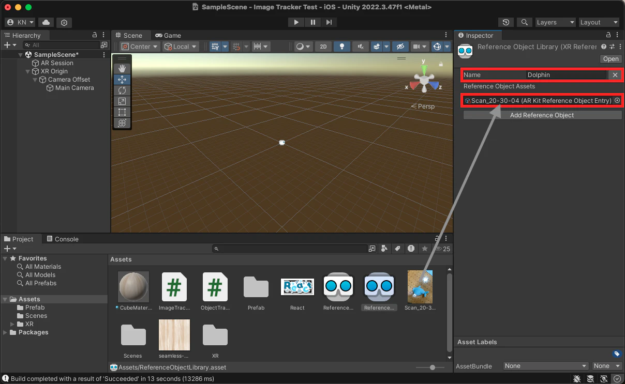Screen dimensions: 625x384
Task: Toggle grid visibility in scene toolbar
Action: click(x=215, y=47)
